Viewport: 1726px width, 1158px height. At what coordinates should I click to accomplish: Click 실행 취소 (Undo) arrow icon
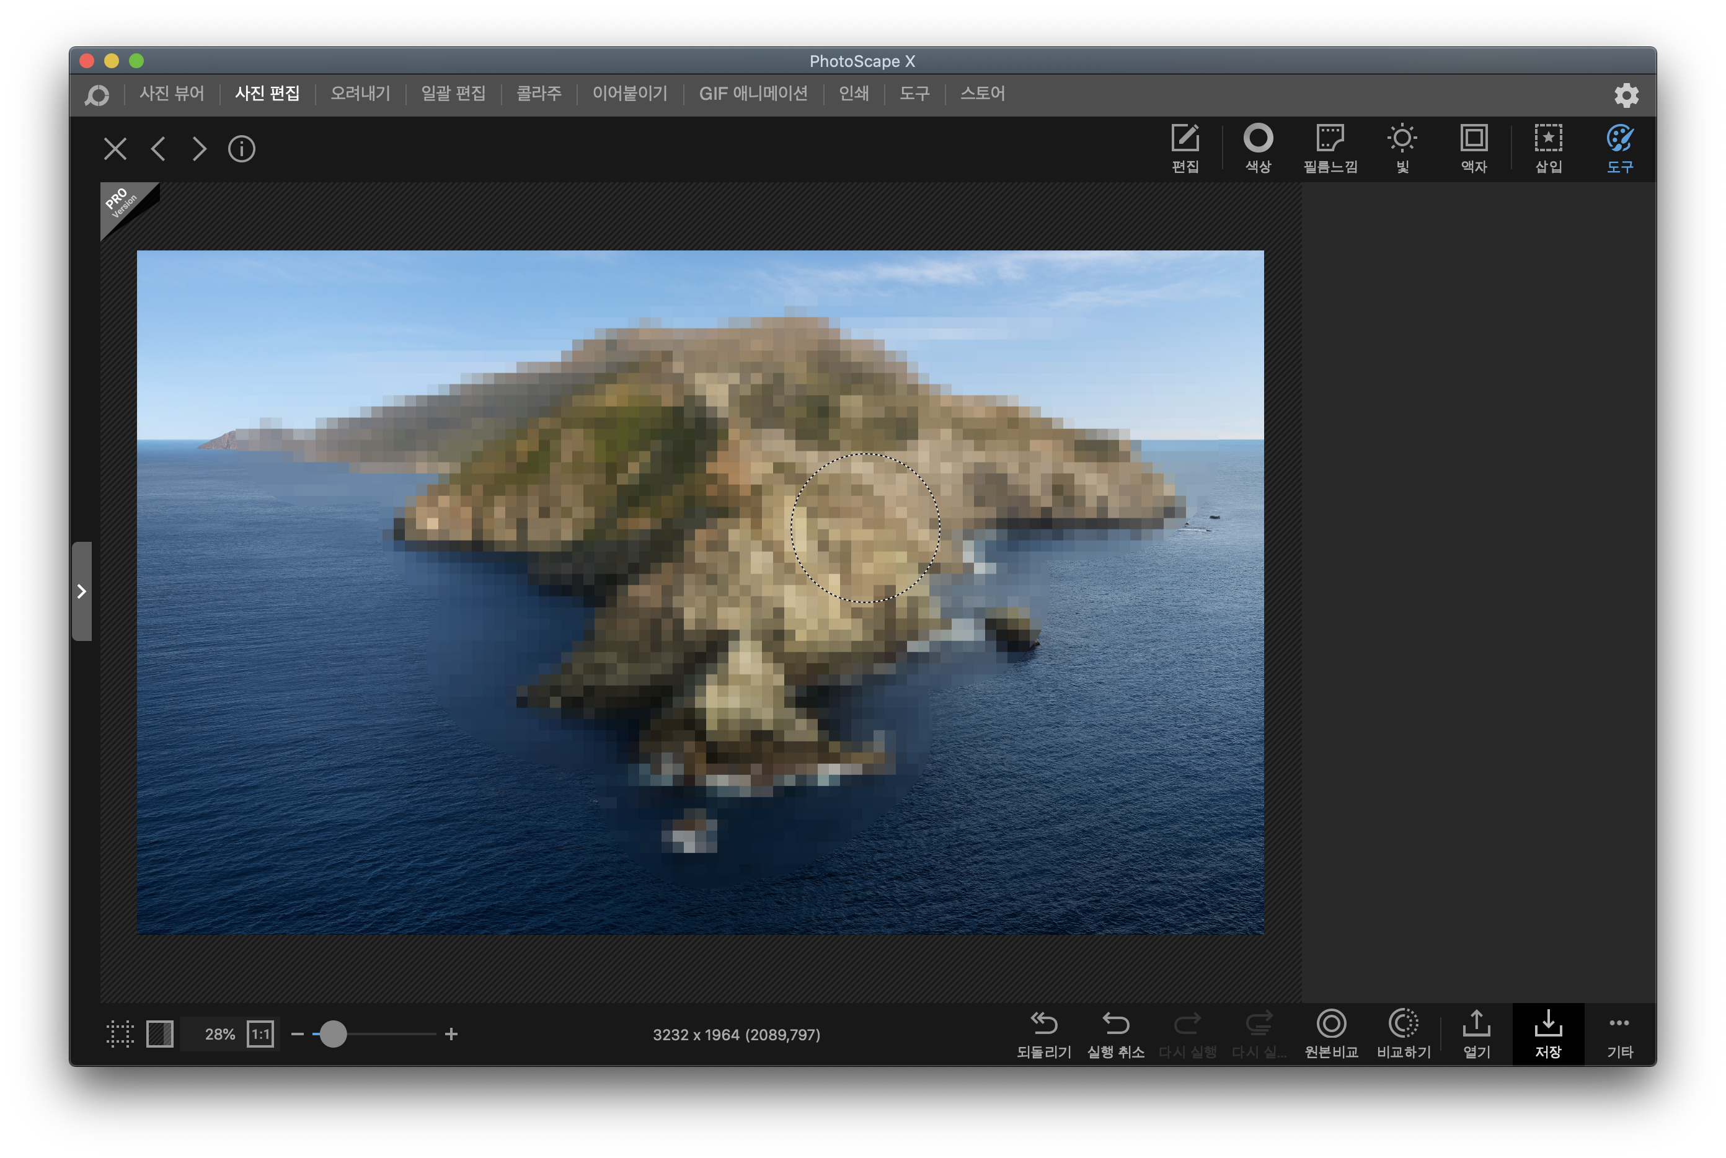[1115, 1024]
